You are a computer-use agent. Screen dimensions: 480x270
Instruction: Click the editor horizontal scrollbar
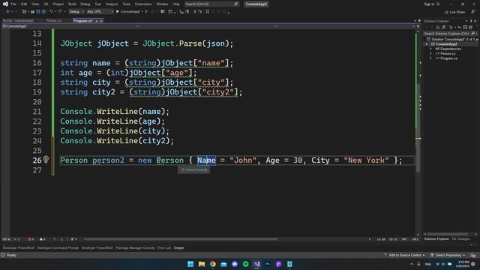click(182, 239)
